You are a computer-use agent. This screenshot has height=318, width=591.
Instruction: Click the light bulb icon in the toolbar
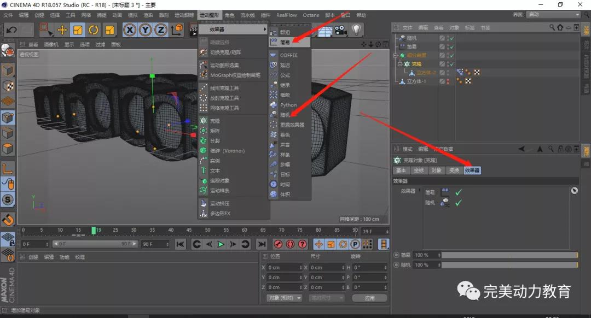point(357,30)
